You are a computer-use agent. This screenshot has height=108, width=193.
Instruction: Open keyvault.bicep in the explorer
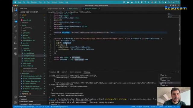(x=29, y=53)
